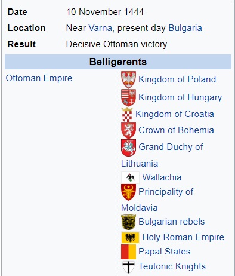Click the Wallachia eagle flag icon
The image size is (235, 276).
point(130,177)
